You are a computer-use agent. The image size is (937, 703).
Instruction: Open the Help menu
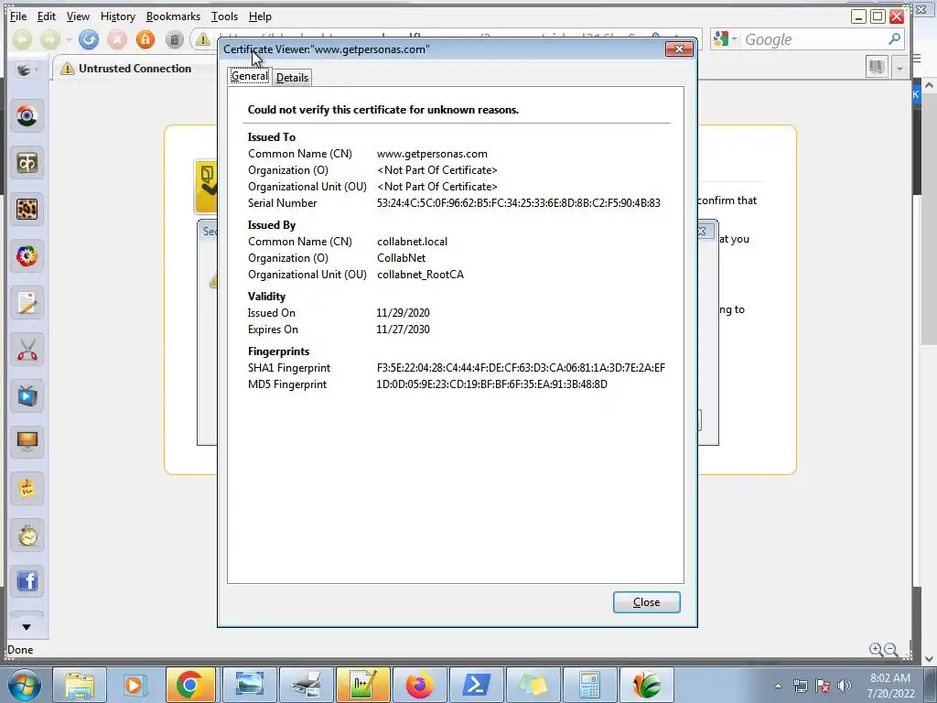coord(260,16)
